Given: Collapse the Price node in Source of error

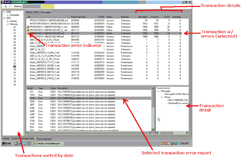Looking at the screenshot, I should coord(162,97).
